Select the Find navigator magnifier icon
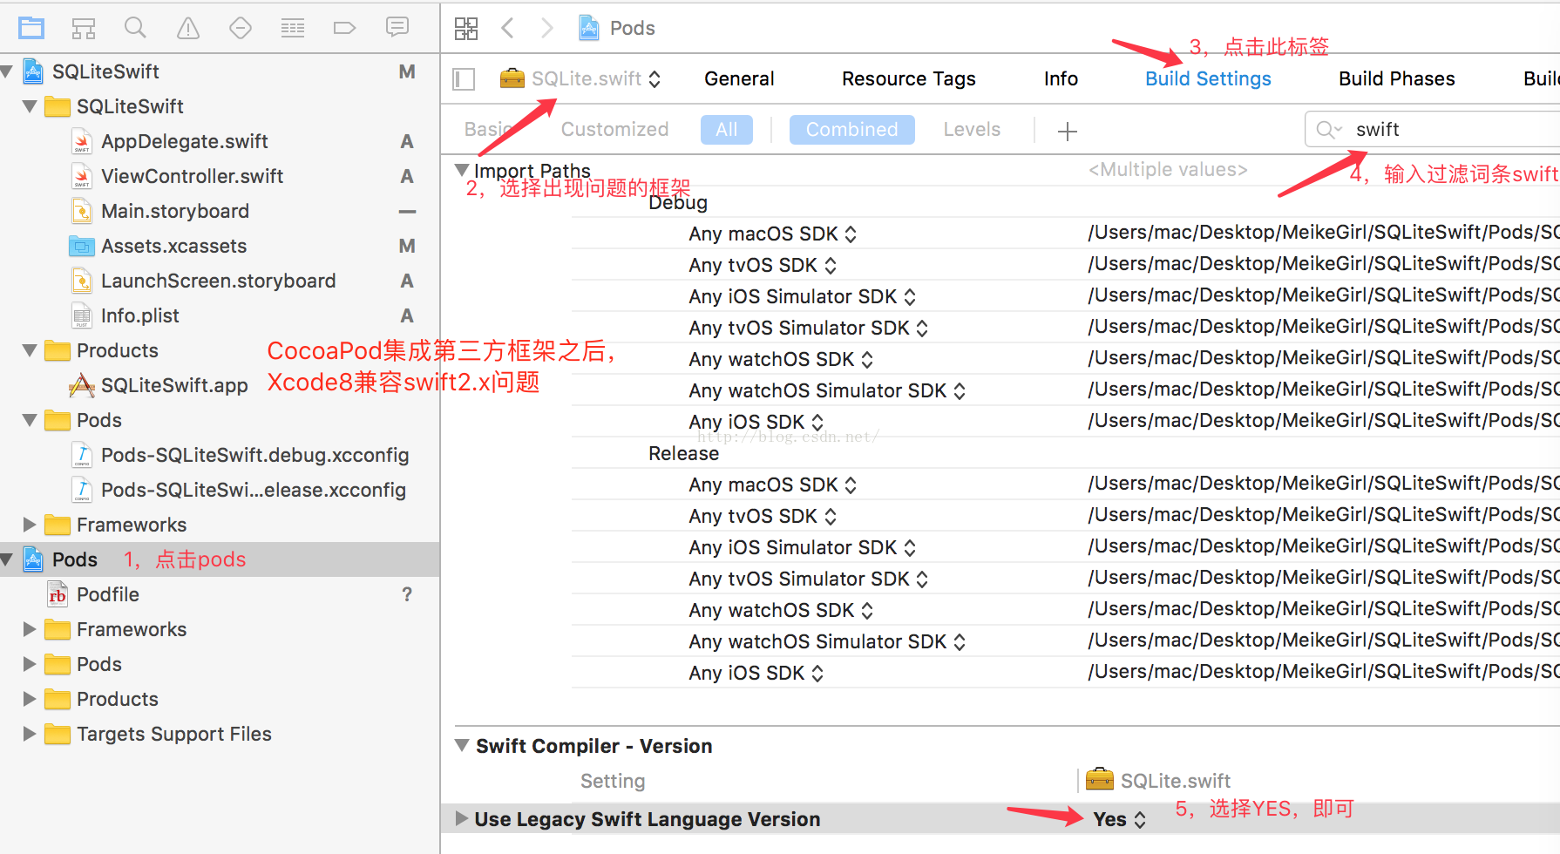Viewport: 1560px width, 854px height. (135, 27)
